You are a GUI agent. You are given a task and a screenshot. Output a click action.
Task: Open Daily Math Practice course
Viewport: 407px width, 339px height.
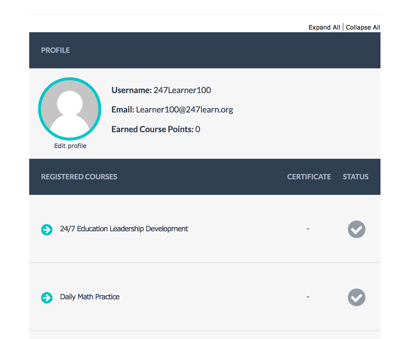click(x=90, y=297)
